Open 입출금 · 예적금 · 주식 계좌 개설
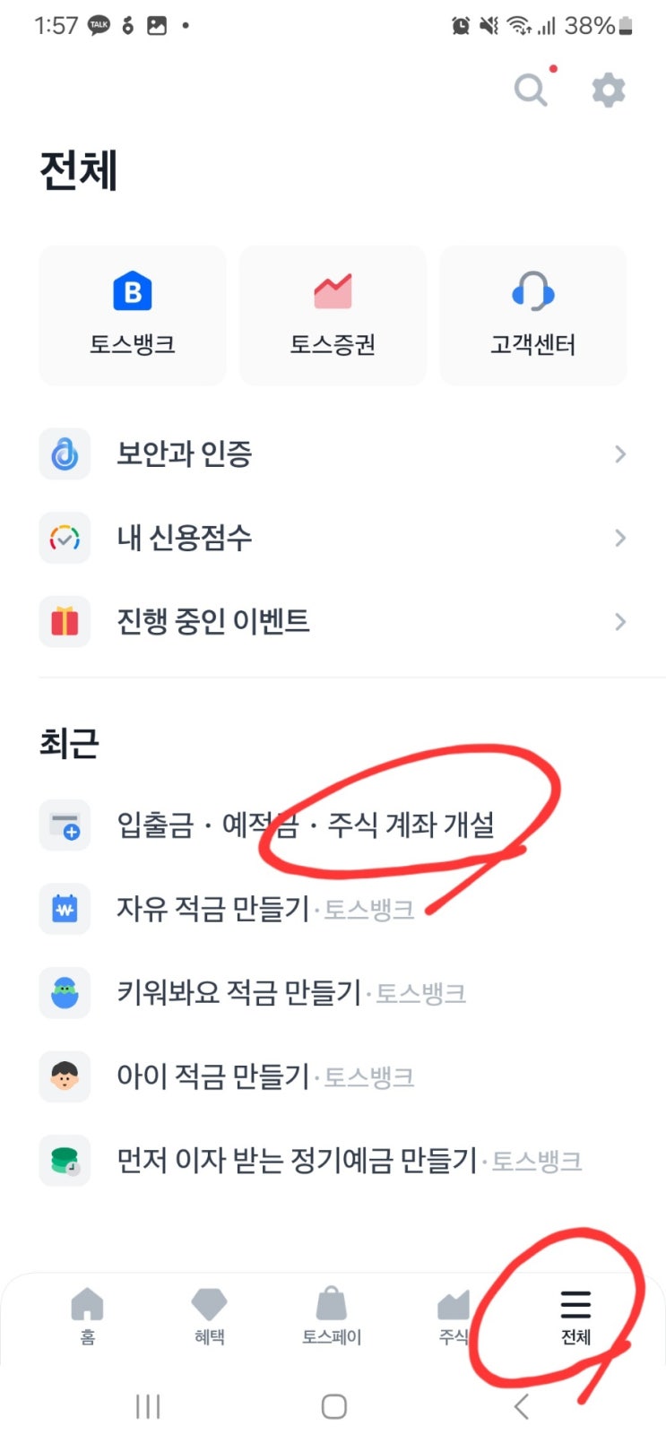 tap(305, 825)
